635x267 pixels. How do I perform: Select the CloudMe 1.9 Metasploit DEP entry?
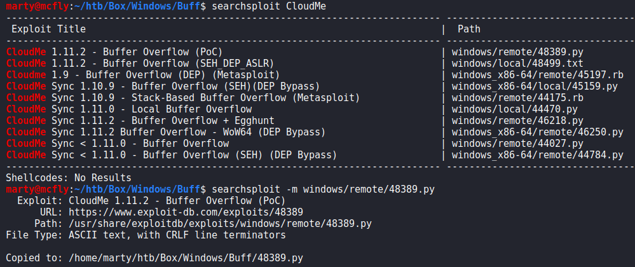133,74
